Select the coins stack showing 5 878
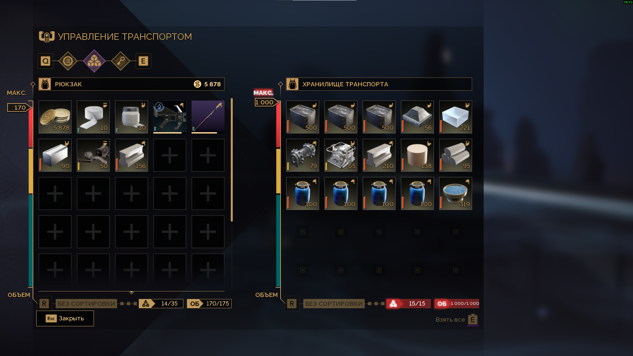Viewport: 633px width, 356px height. 55,117
